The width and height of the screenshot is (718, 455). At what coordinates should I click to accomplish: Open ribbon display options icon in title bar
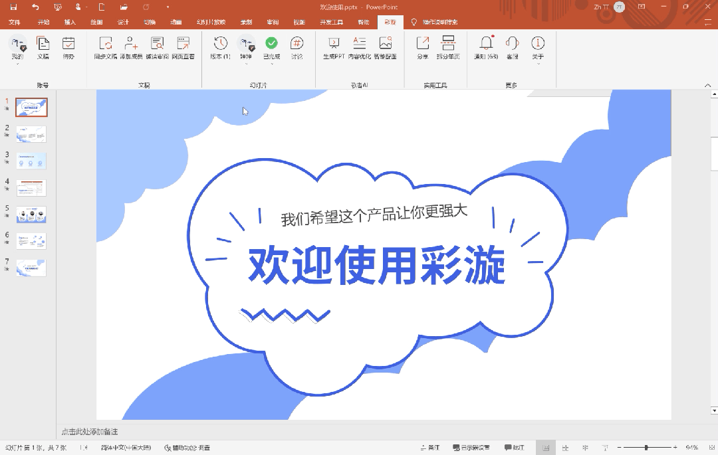point(642,7)
